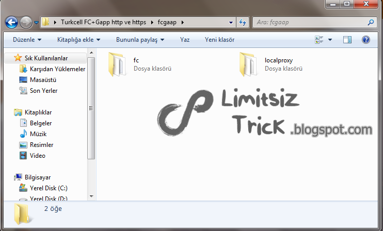Open the Bununla paylaş menu
This screenshot has height=231, width=383.
click(140, 40)
